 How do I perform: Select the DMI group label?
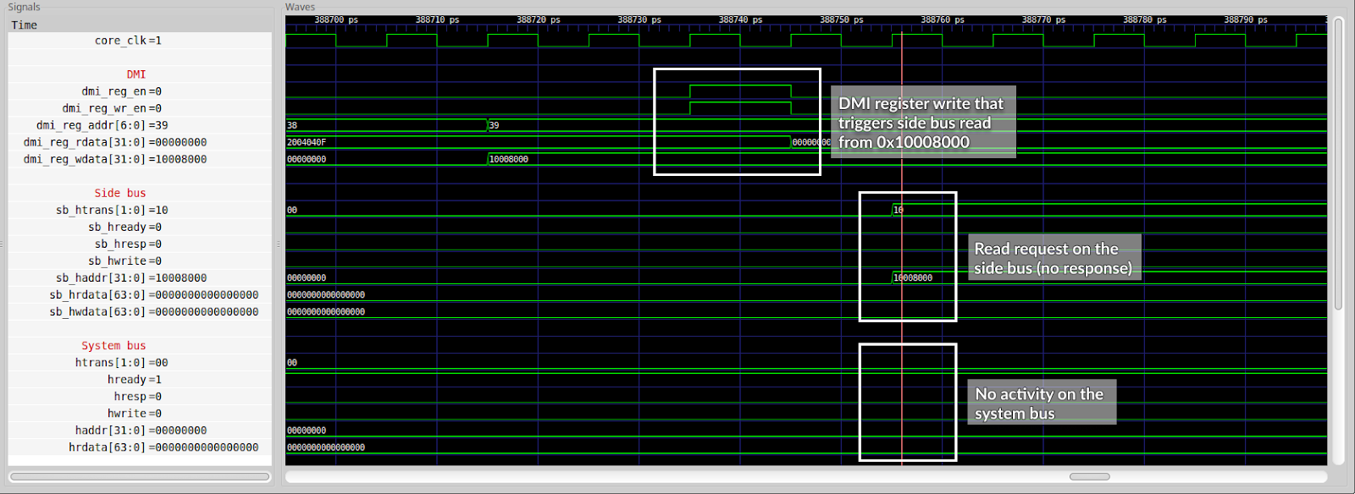[x=136, y=74]
